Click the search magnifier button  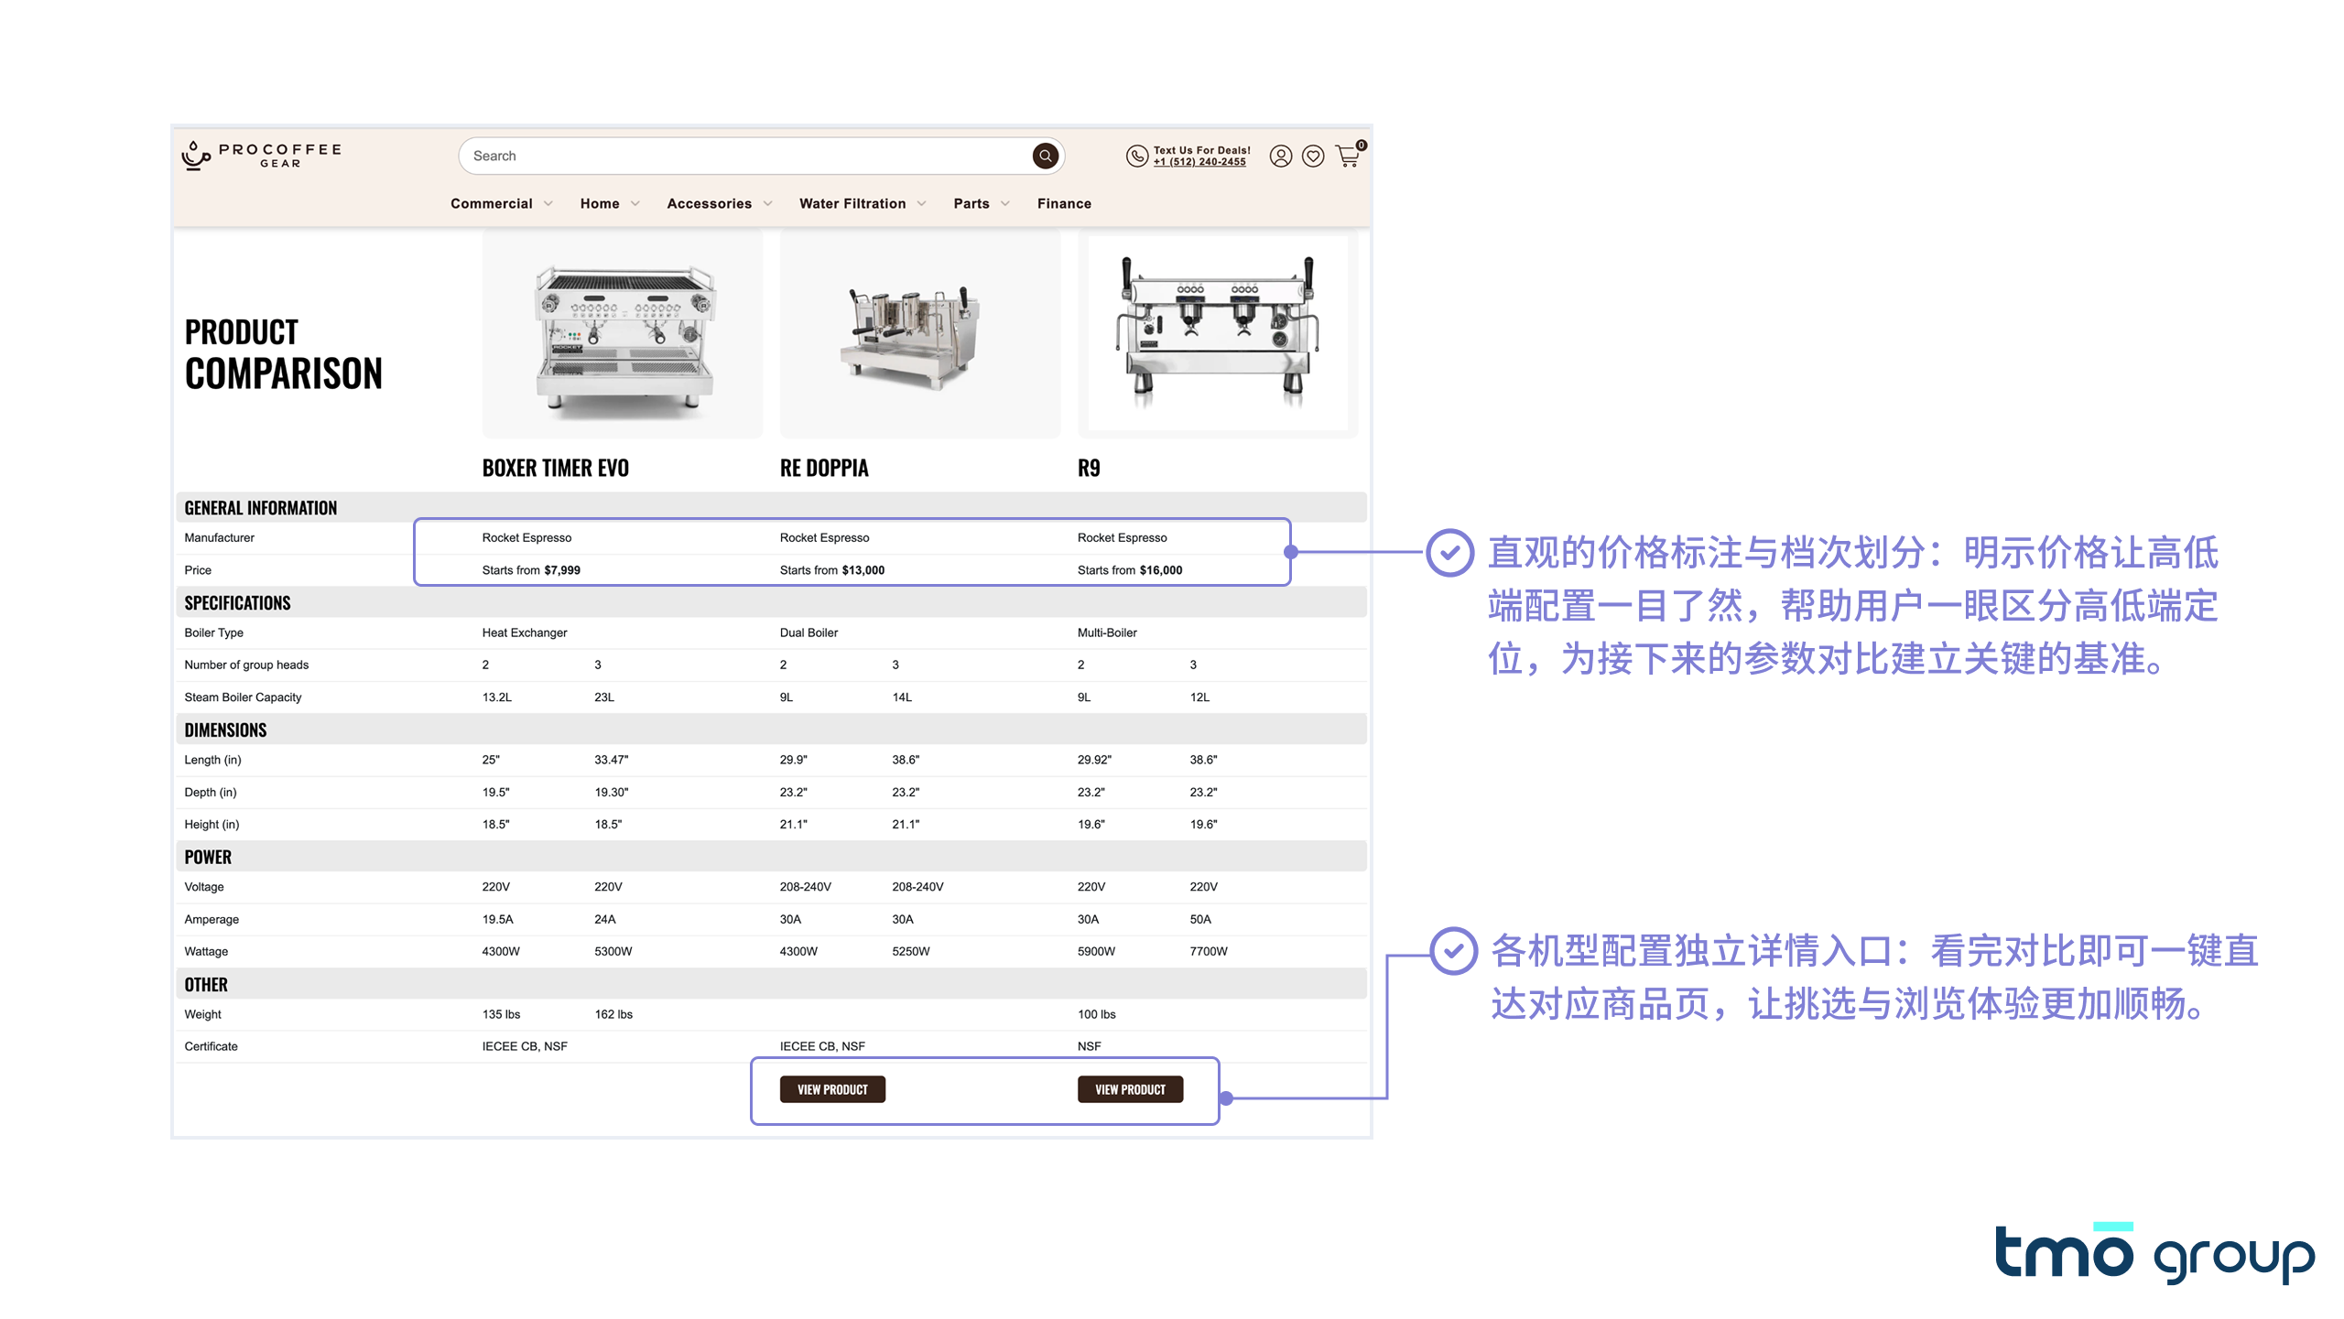[x=1045, y=156]
